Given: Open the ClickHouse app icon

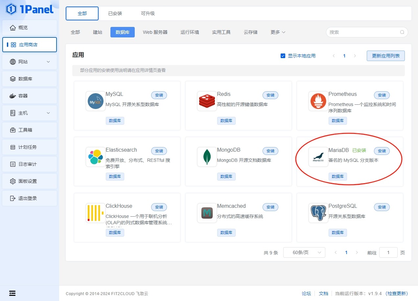Looking at the screenshot, I should pyautogui.click(x=96, y=213).
